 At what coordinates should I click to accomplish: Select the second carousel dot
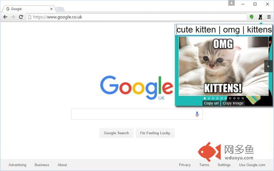[209, 98]
